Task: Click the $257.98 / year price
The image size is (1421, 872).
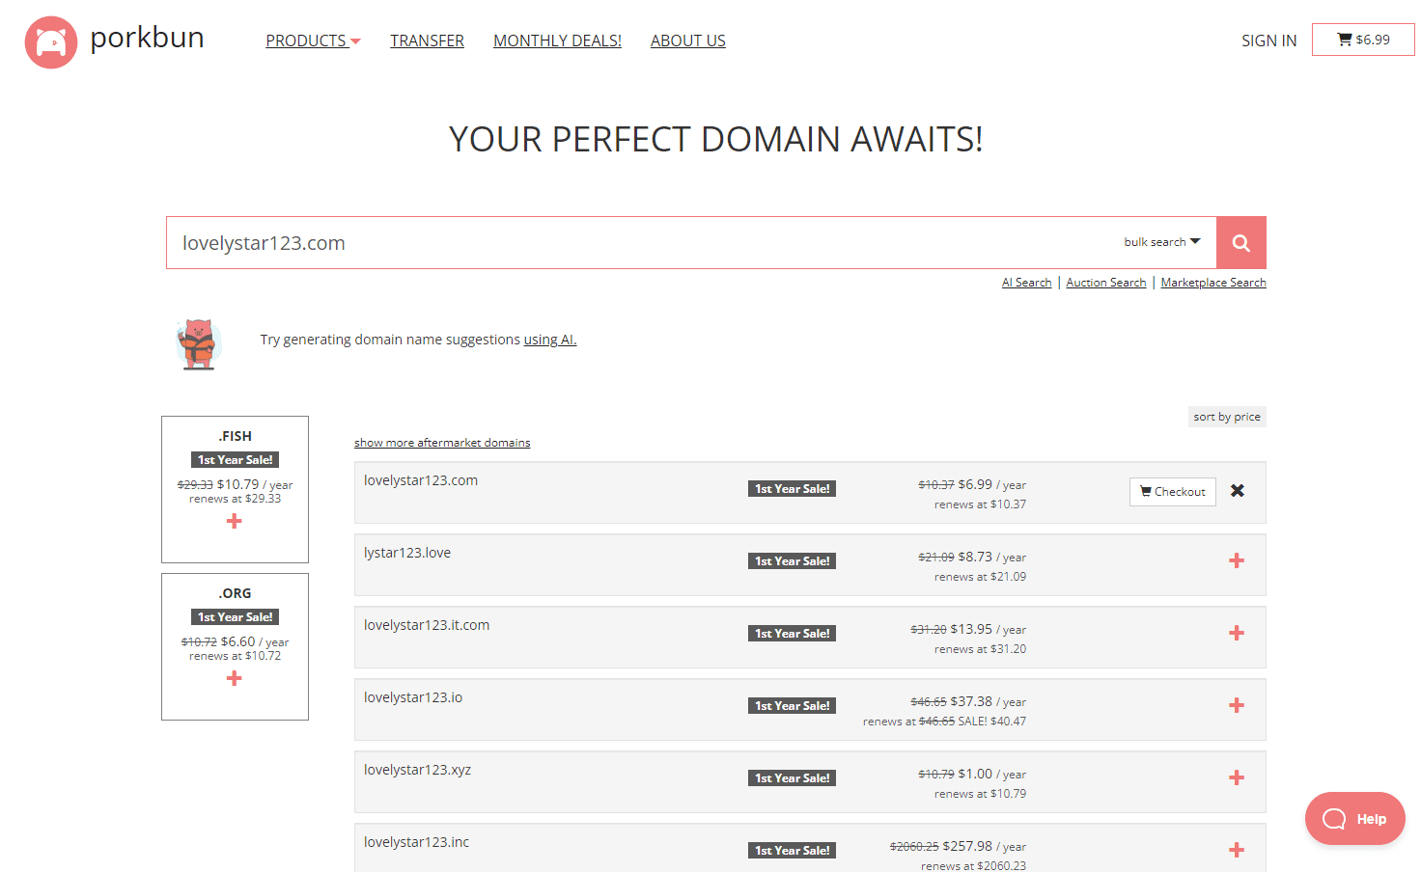Action: pyautogui.click(x=985, y=846)
